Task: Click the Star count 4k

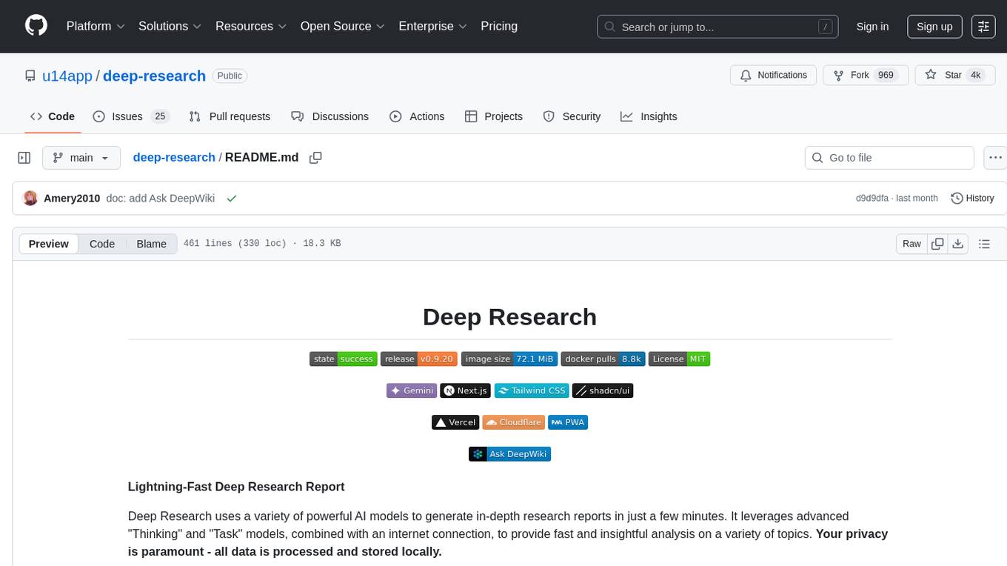Action: pos(976,75)
